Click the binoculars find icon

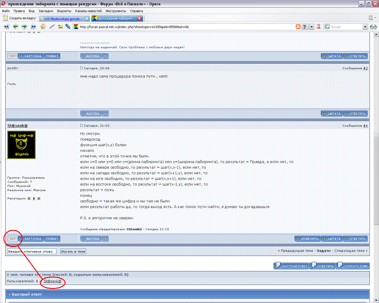click(373, 27)
